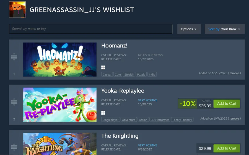
Task: Add The Knightling to cart
Action: (x=227, y=148)
